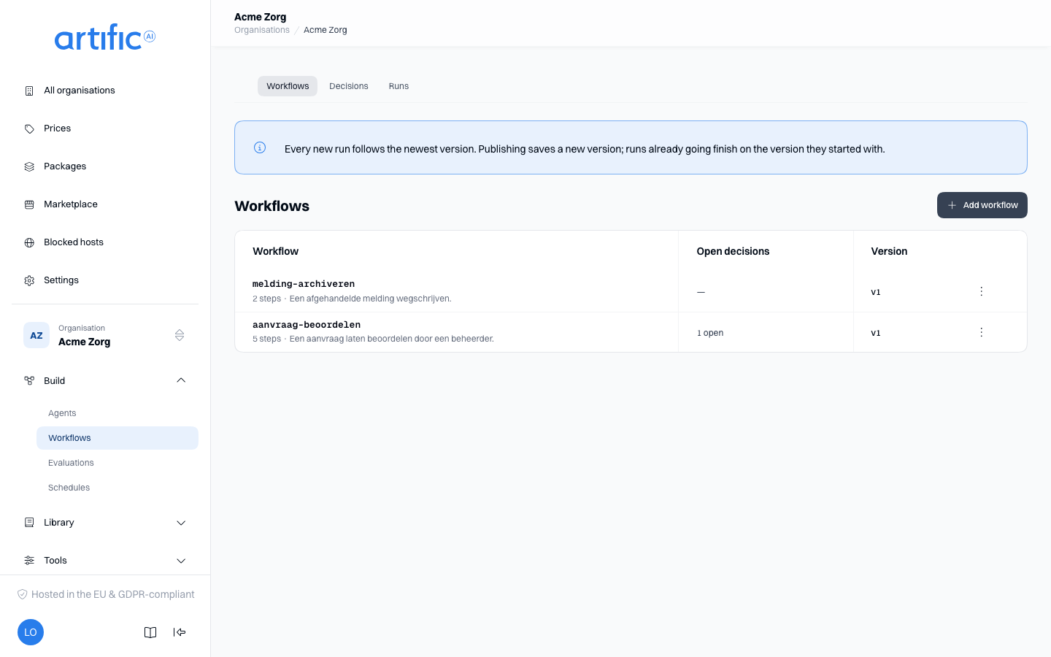Open Prices in sidebar
Screen dimensions: 1051x657
click(x=105, y=128)
